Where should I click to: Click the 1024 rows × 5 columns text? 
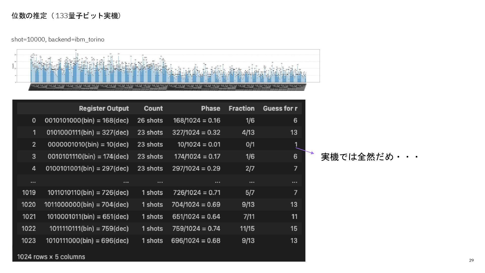click(51, 257)
